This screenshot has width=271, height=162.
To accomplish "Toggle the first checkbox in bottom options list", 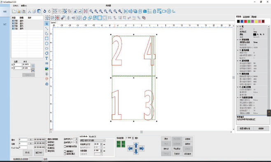I will click(46, 139).
